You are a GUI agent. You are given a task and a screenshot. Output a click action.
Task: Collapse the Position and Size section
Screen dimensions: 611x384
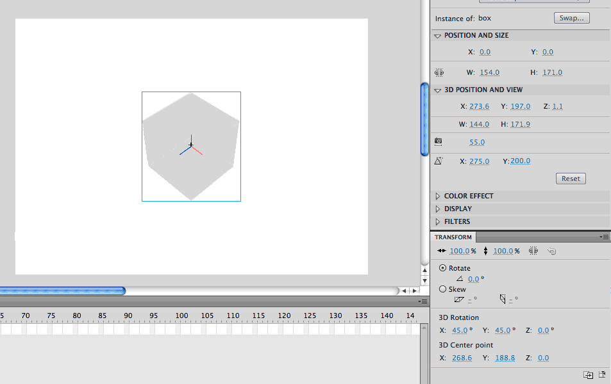click(x=438, y=36)
